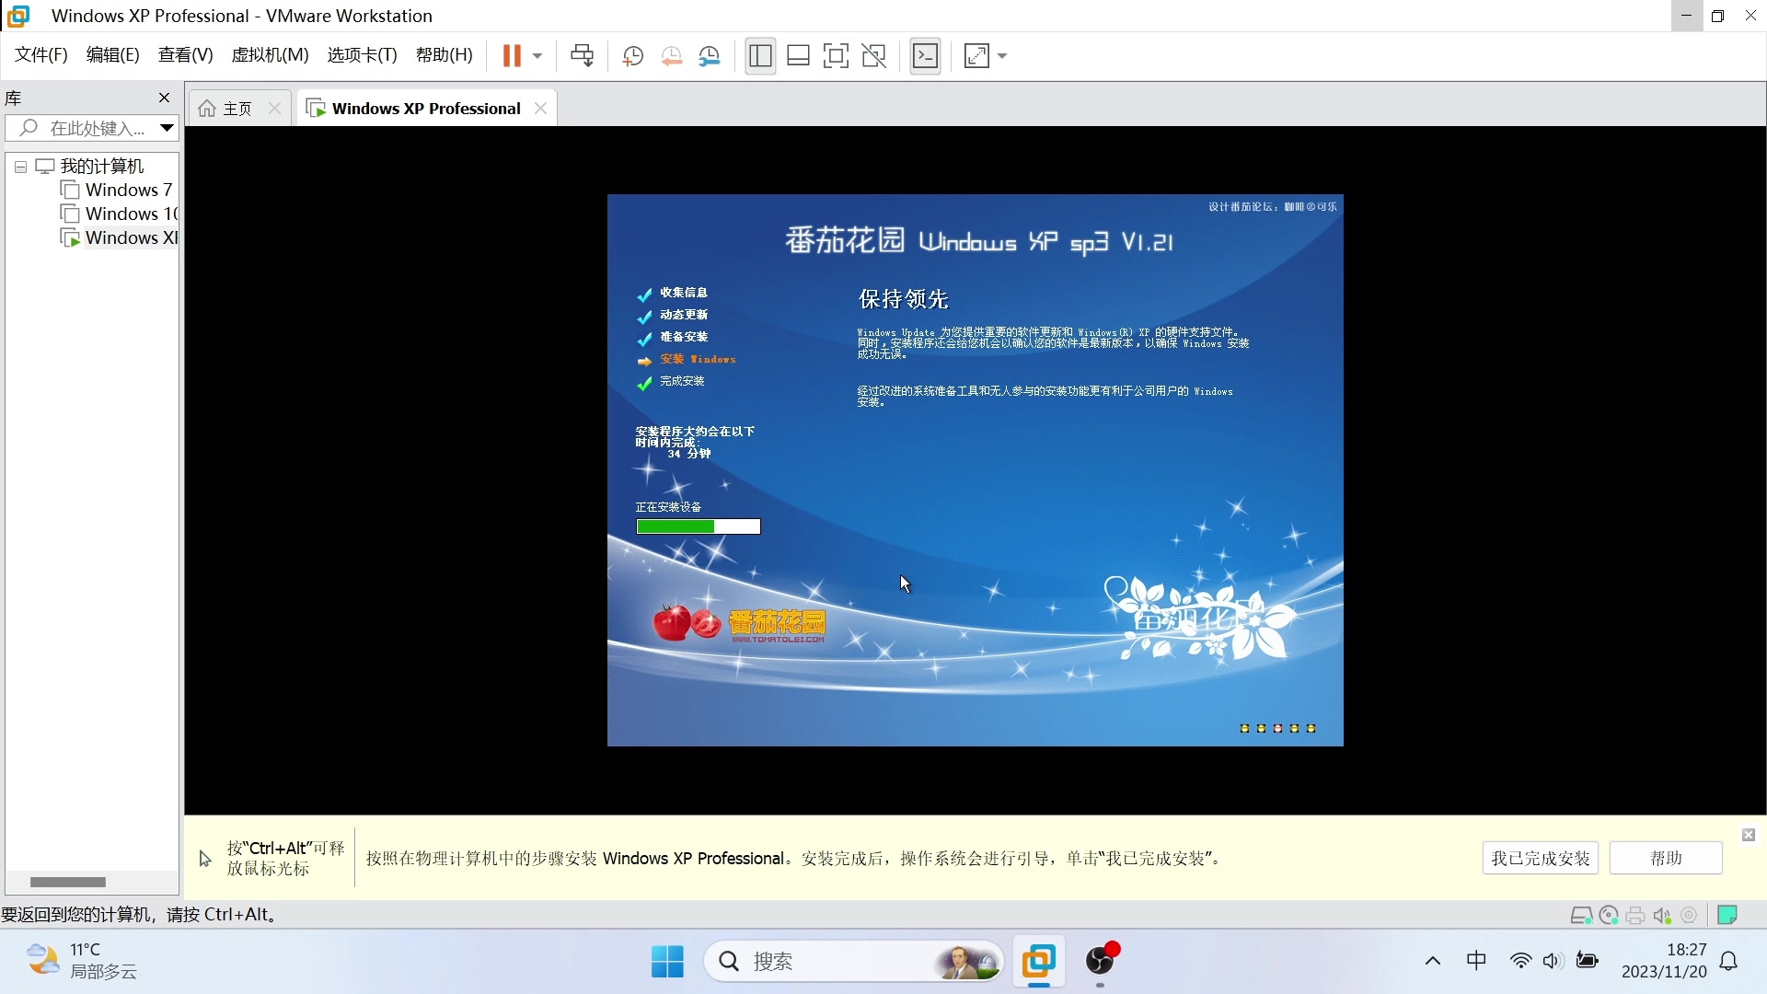
Task: Click the 我已完成安装 button
Action: 1542,858
